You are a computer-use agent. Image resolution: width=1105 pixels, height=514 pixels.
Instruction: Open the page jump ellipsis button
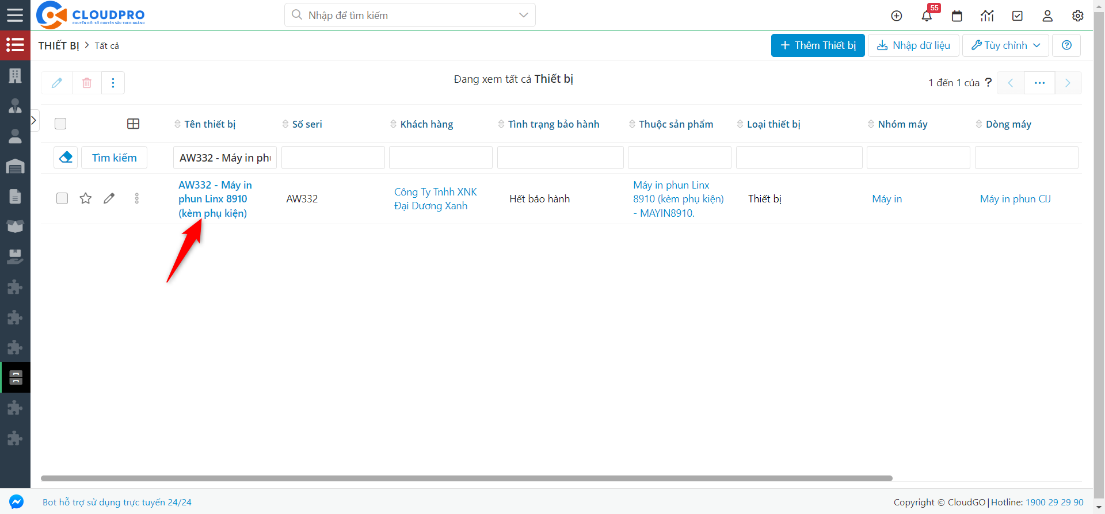coord(1039,83)
